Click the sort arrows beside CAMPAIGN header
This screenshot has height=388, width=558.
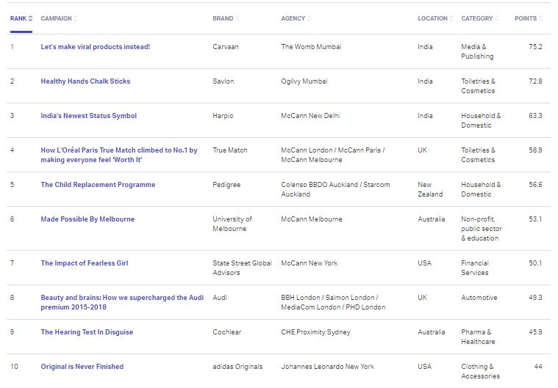point(76,18)
